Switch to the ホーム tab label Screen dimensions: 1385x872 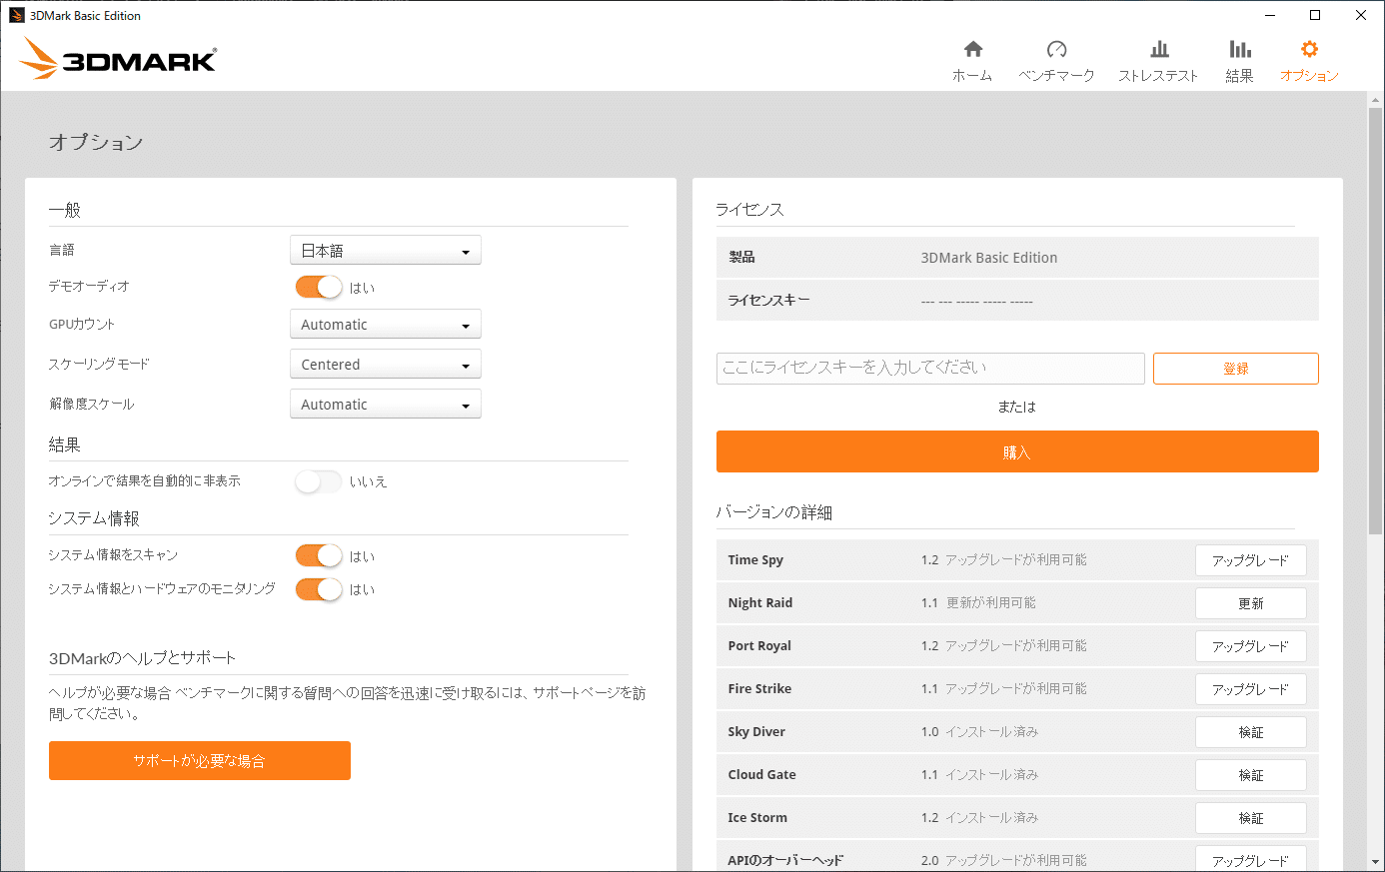[972, 76]
